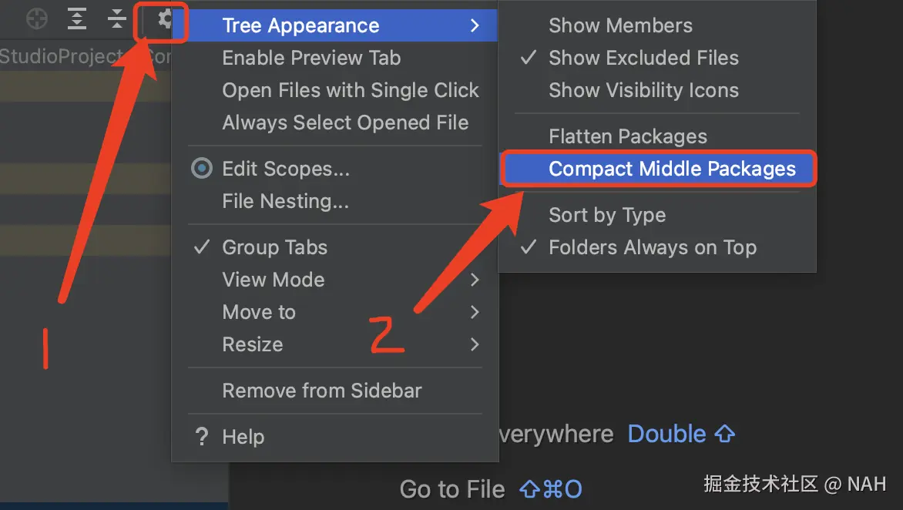
Task: Click the Collapse All icon
Action: 117,19
